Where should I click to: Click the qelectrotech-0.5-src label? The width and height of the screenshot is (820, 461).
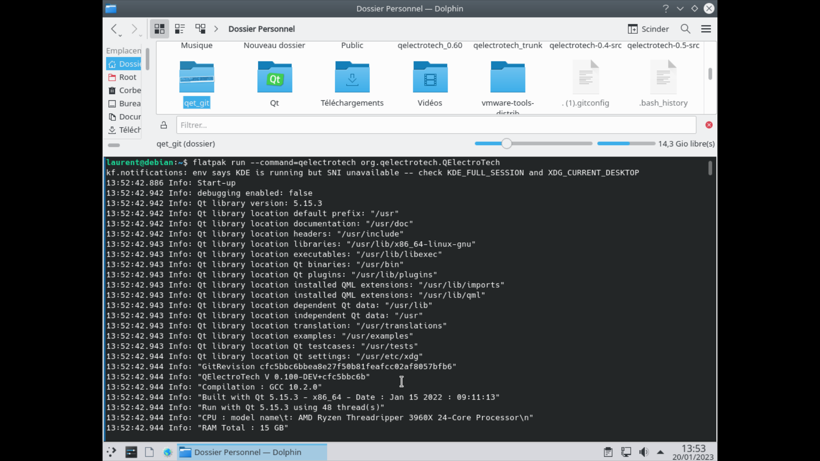[x=663, y=45]
